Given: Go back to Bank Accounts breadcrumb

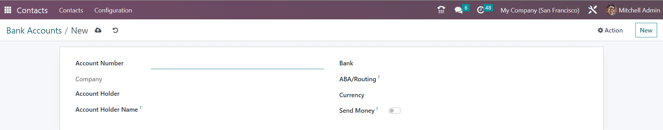Looking at the screenshot, I should (x=34, y=30).
